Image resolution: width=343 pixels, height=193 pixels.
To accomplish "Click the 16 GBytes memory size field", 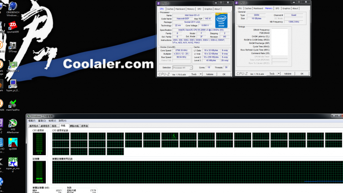I will (x=256, y=18).
